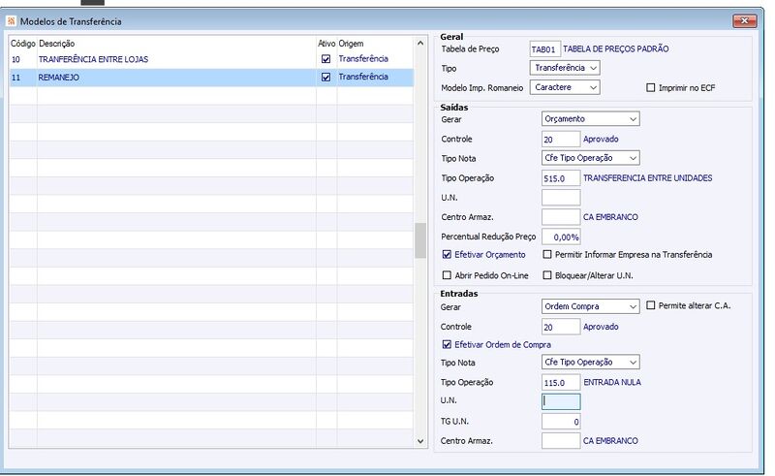Click the app icon in the title bar
Image resolution: width=775 pixels, height=476 pixels.
pyautogui.click(x=11, y=21)
